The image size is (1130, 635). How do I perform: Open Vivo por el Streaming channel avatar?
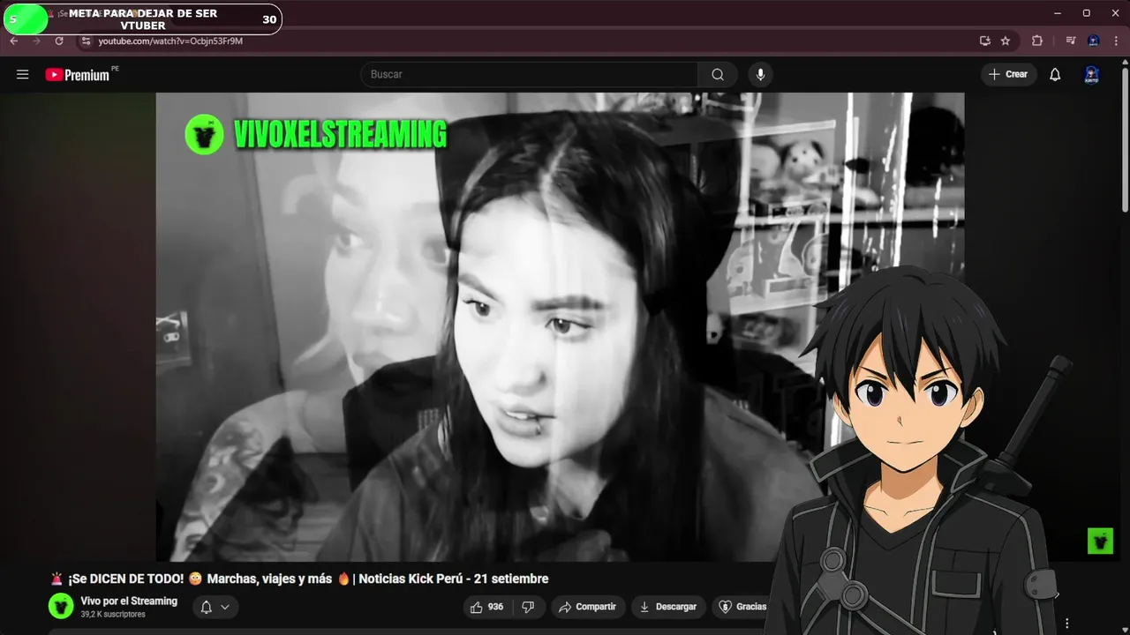click(61, 606)
